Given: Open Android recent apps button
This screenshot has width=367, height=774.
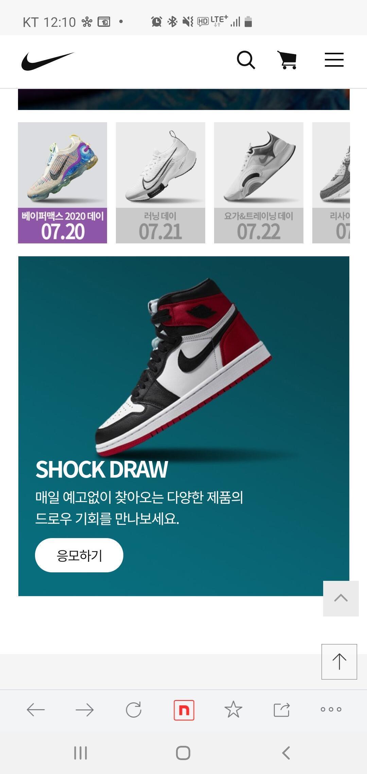Looking at the screenshot, I should (81, 753).
